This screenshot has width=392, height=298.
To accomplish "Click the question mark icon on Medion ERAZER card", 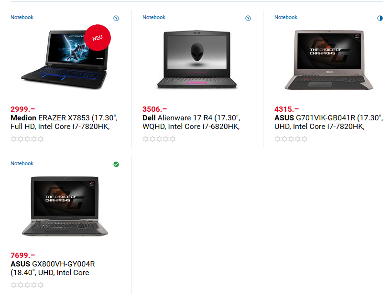I will tap(116, 18).
